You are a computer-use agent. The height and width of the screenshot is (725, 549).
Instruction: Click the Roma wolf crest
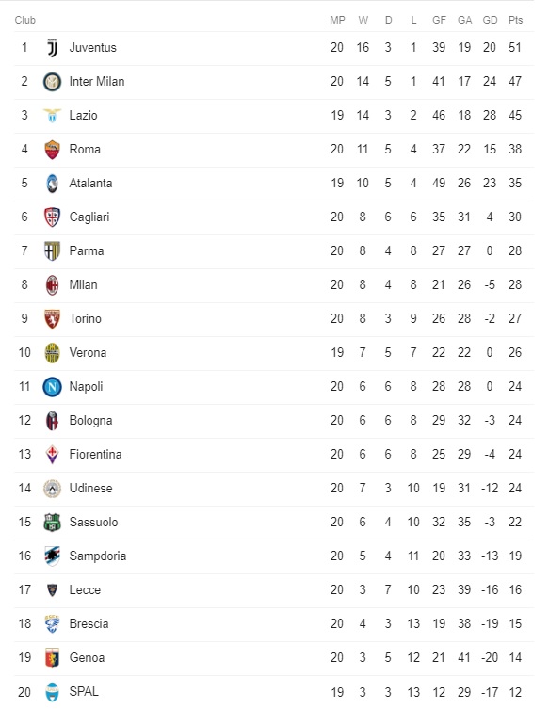[x=53, y=150]
